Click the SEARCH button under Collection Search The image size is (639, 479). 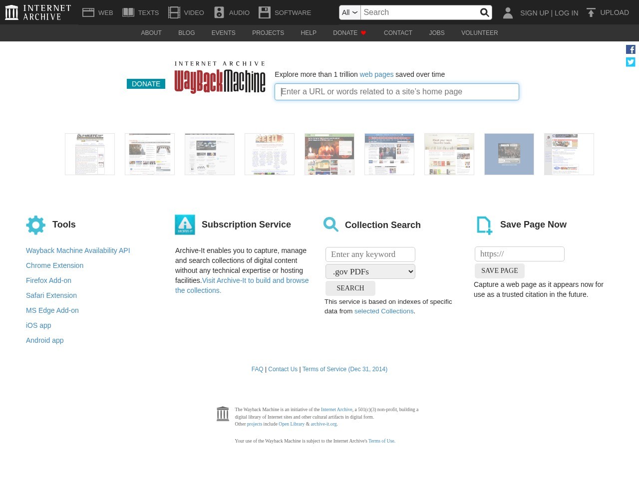[350, 288]
